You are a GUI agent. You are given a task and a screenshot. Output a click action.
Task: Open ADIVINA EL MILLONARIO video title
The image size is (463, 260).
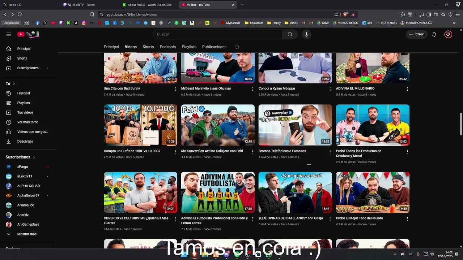click(x=355, y=88)
